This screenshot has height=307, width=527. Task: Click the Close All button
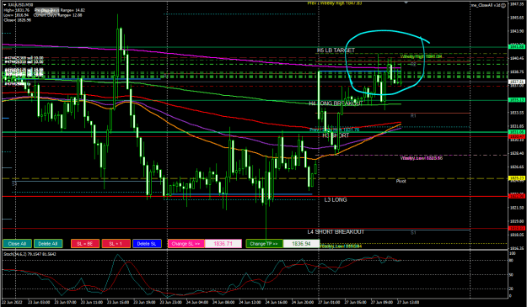point(17,244)
